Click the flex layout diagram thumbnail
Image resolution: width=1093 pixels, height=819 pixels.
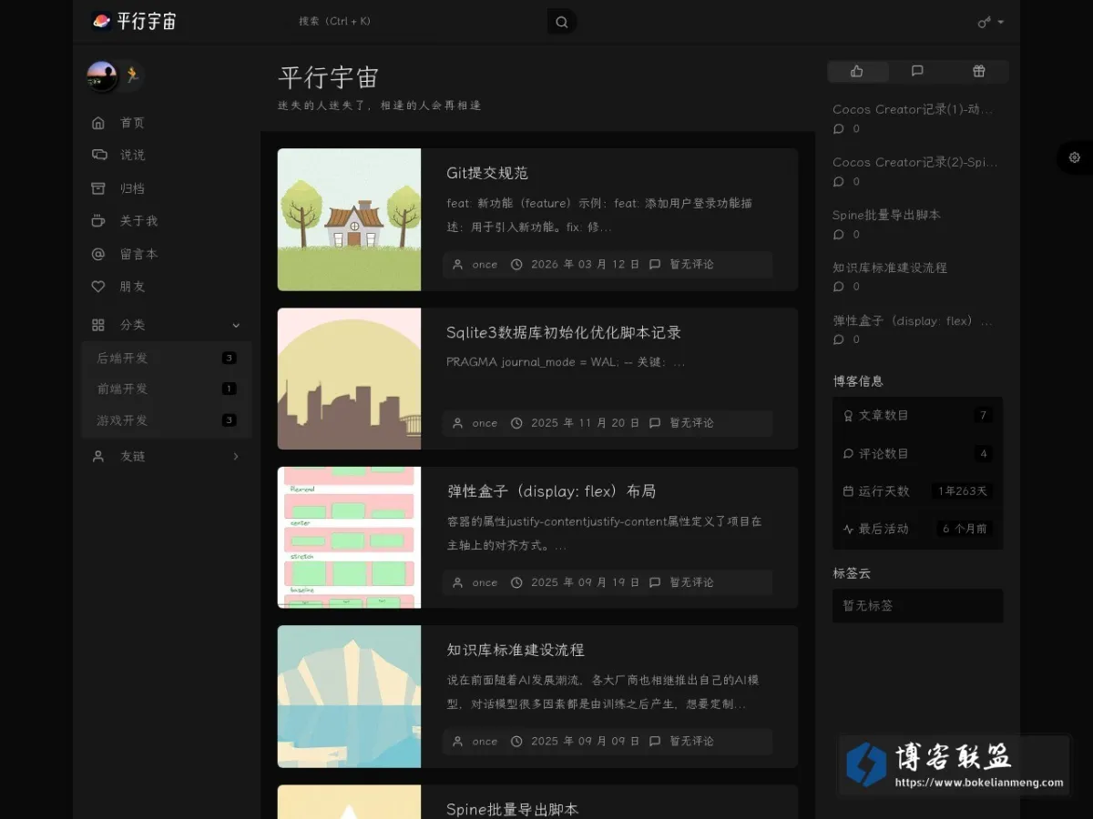[349, 538]
